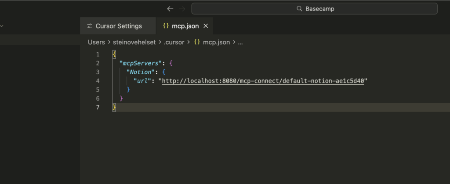Expand the Users breadcrumb segment
The width and height of the screenshot is (450, 184).
(96, 43)
